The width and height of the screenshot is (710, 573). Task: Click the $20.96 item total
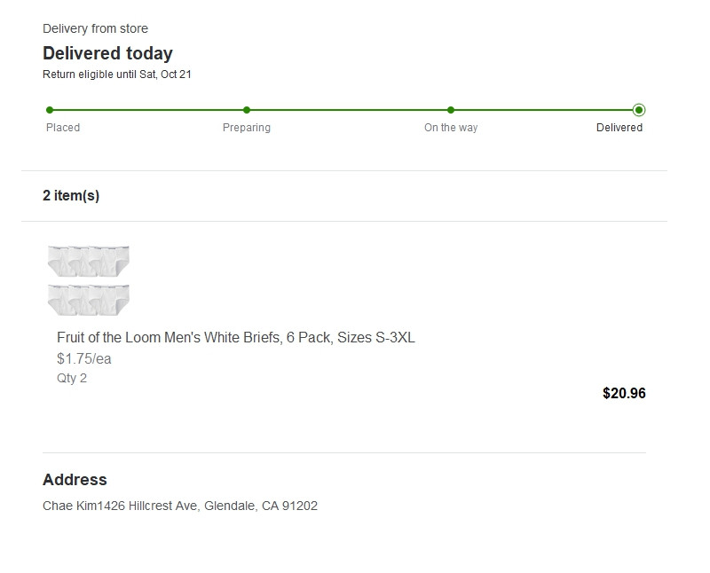[x=624, y=393]
